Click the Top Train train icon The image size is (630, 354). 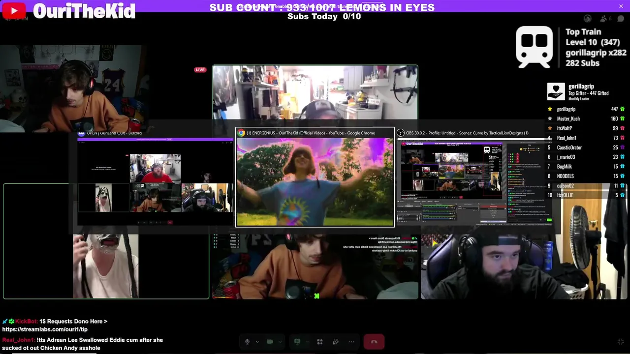[x=535, y=47]
